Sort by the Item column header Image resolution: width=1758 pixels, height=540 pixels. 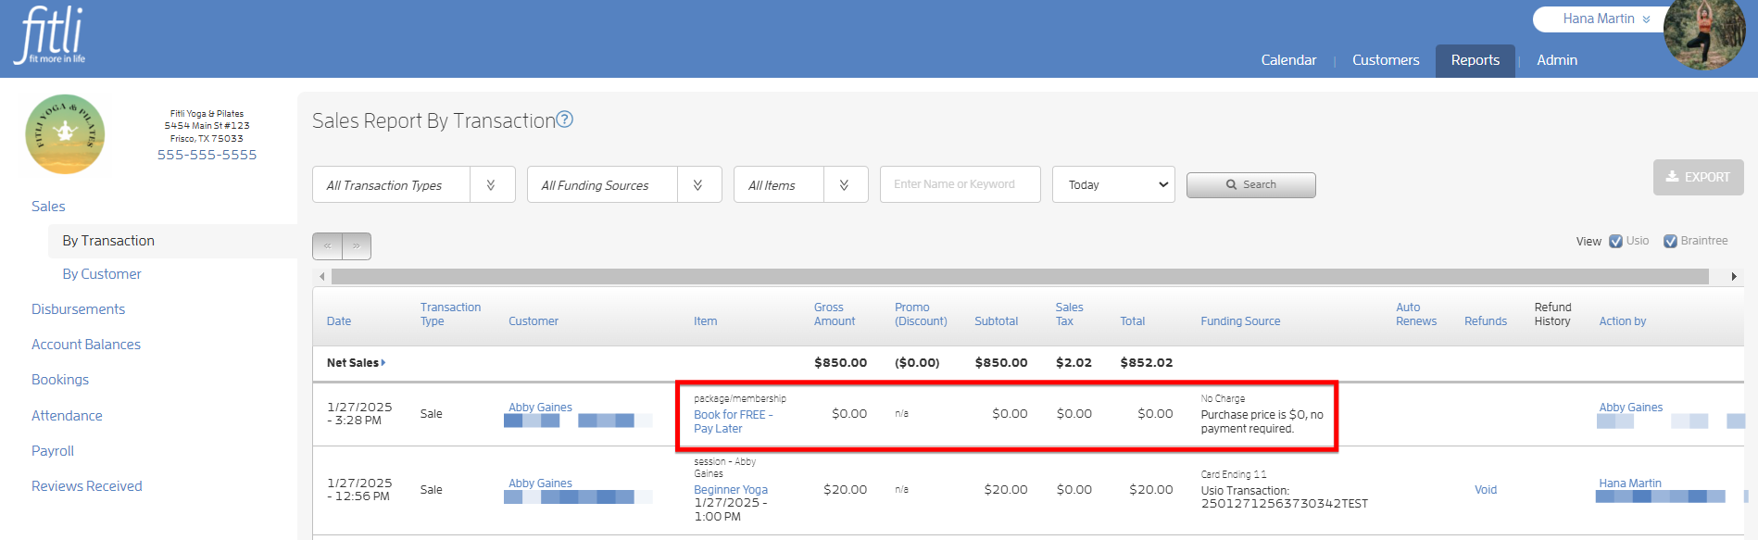[x=705, y=321]
